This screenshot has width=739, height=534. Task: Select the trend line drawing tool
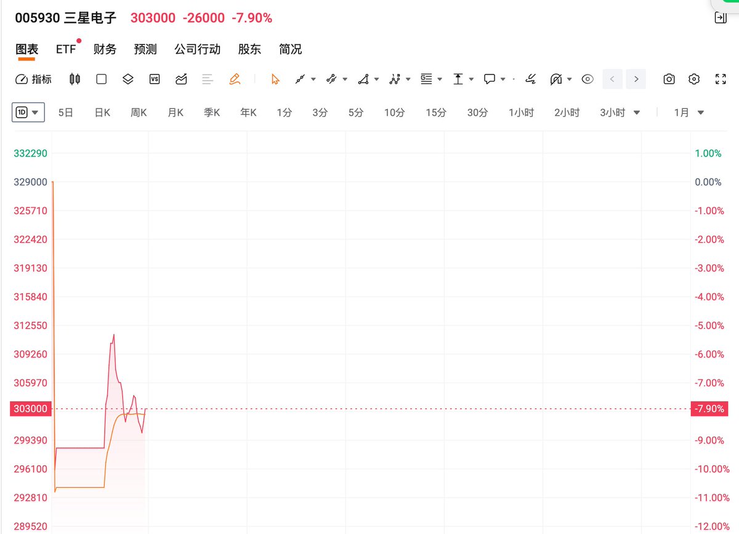point(300,79)
